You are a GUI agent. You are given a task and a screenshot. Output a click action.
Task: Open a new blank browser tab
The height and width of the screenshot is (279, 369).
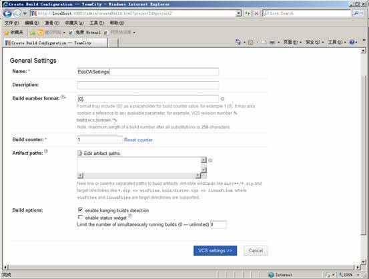tap(113, 43)
